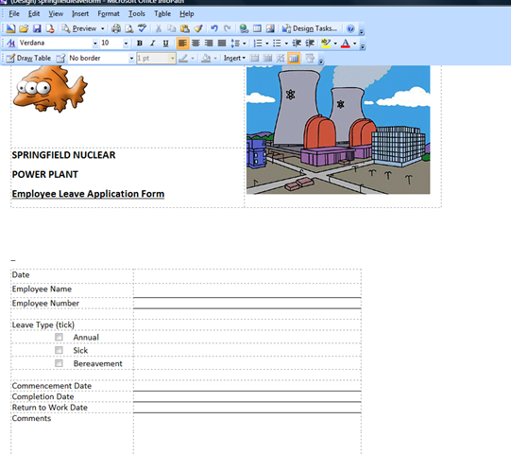The height and width of the screenshot is (454, 511).
Task: Tick the Sick leave checkbox
Action: point(59,350)
